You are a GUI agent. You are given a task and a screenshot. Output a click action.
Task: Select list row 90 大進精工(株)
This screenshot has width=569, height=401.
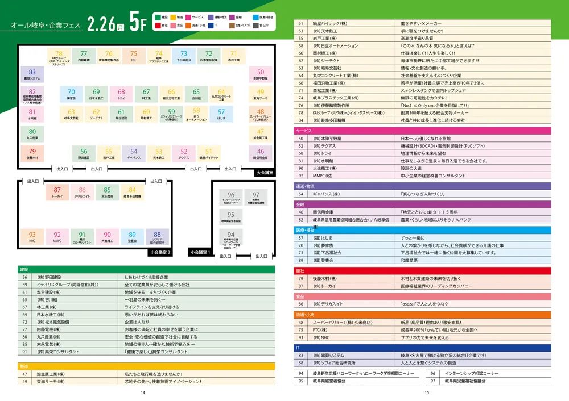pyautogui.click(x=422, y=168)
